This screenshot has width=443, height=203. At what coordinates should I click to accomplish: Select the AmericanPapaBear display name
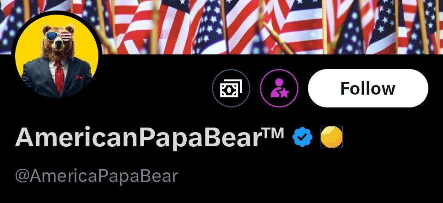point(150,137)
